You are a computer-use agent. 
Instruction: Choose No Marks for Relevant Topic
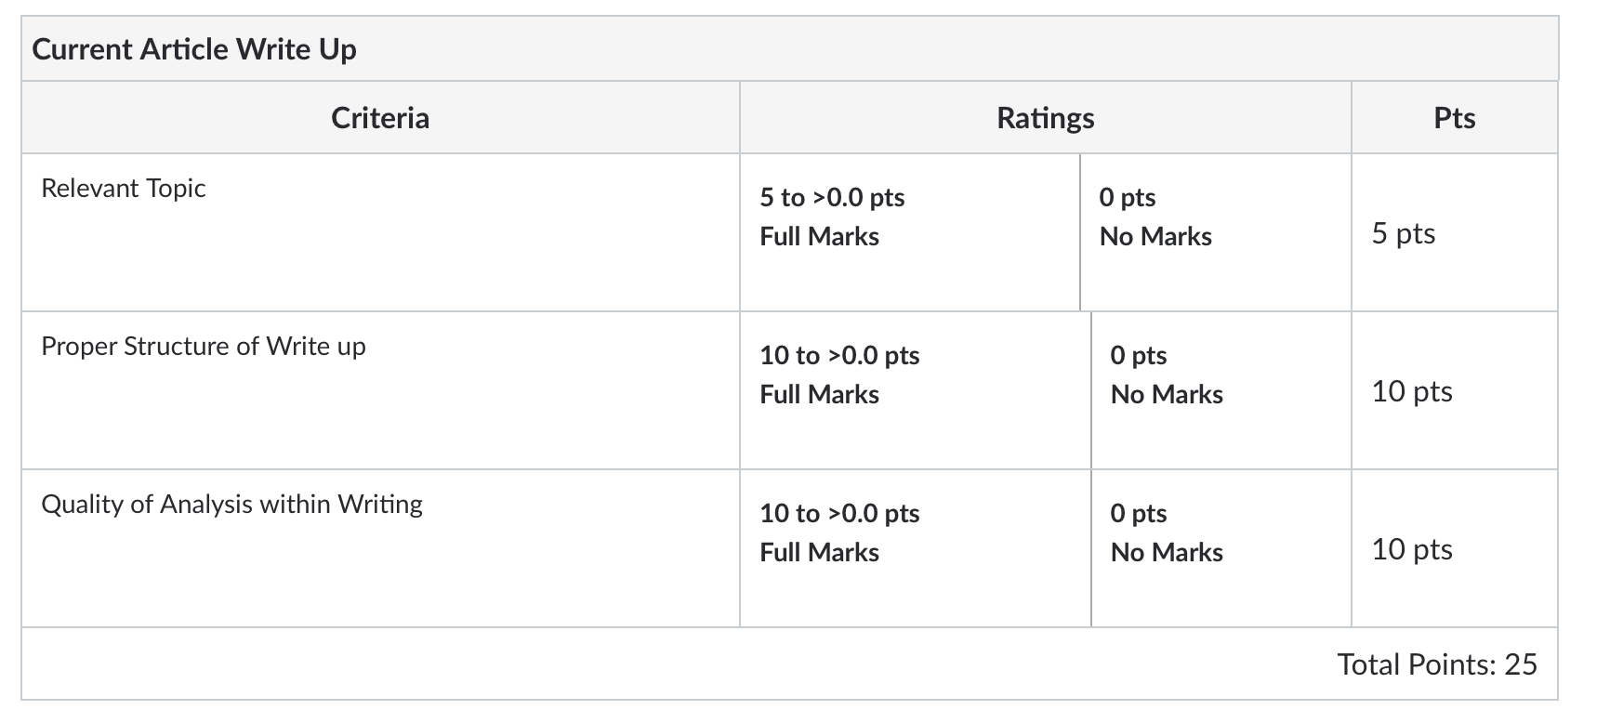pos(1155,237)
